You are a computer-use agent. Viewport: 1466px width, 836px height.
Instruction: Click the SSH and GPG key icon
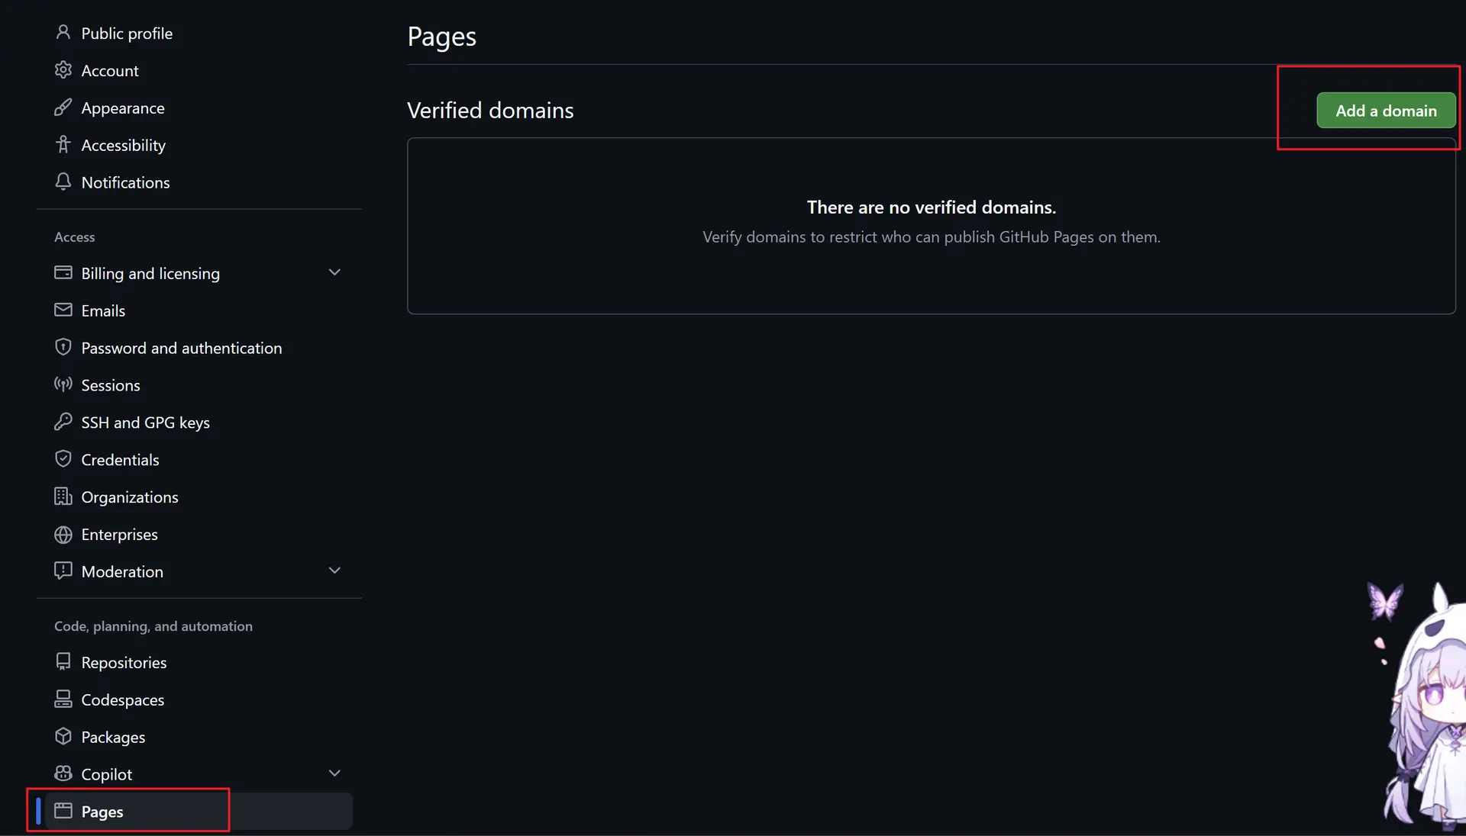point(63,423)
